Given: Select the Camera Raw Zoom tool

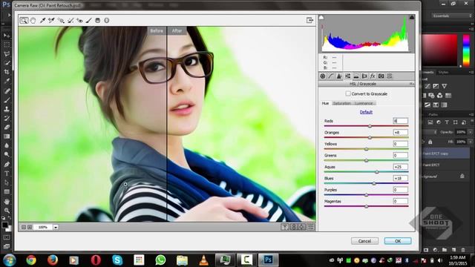Looking at the screenshot, I should [x=24, y=20].
